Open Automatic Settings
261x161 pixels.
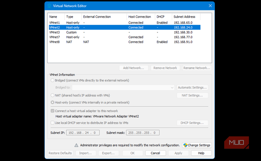tap(192, 87)
